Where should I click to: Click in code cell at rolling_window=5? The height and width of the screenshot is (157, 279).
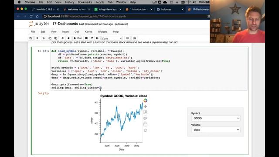pos(77,88)
